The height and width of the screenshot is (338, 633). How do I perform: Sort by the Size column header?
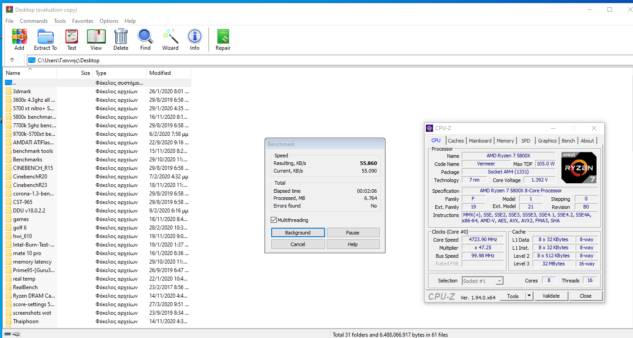tap(75, 73)
